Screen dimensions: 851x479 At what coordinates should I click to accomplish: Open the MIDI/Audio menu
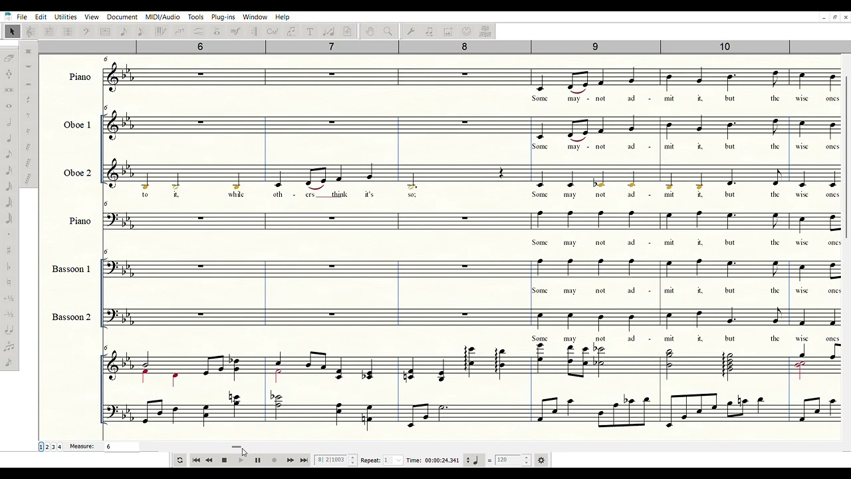tap(163, 17)
